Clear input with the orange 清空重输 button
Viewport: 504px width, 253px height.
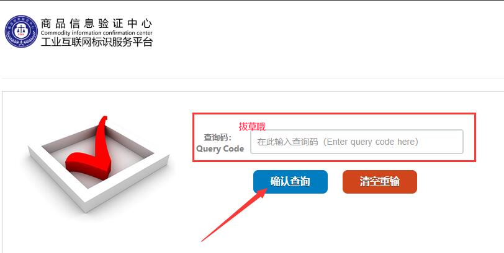tap(380, 182)
